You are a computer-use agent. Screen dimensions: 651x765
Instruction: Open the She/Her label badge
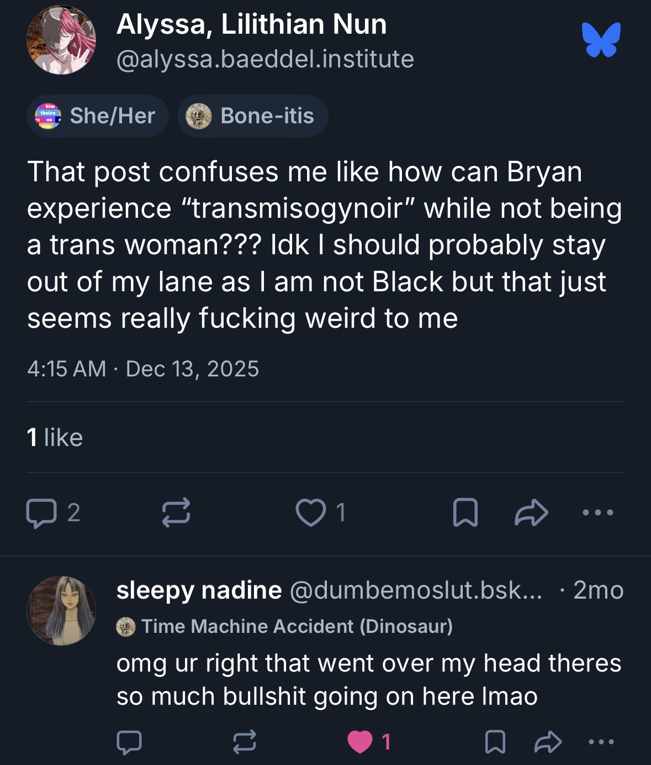[98, 116]
